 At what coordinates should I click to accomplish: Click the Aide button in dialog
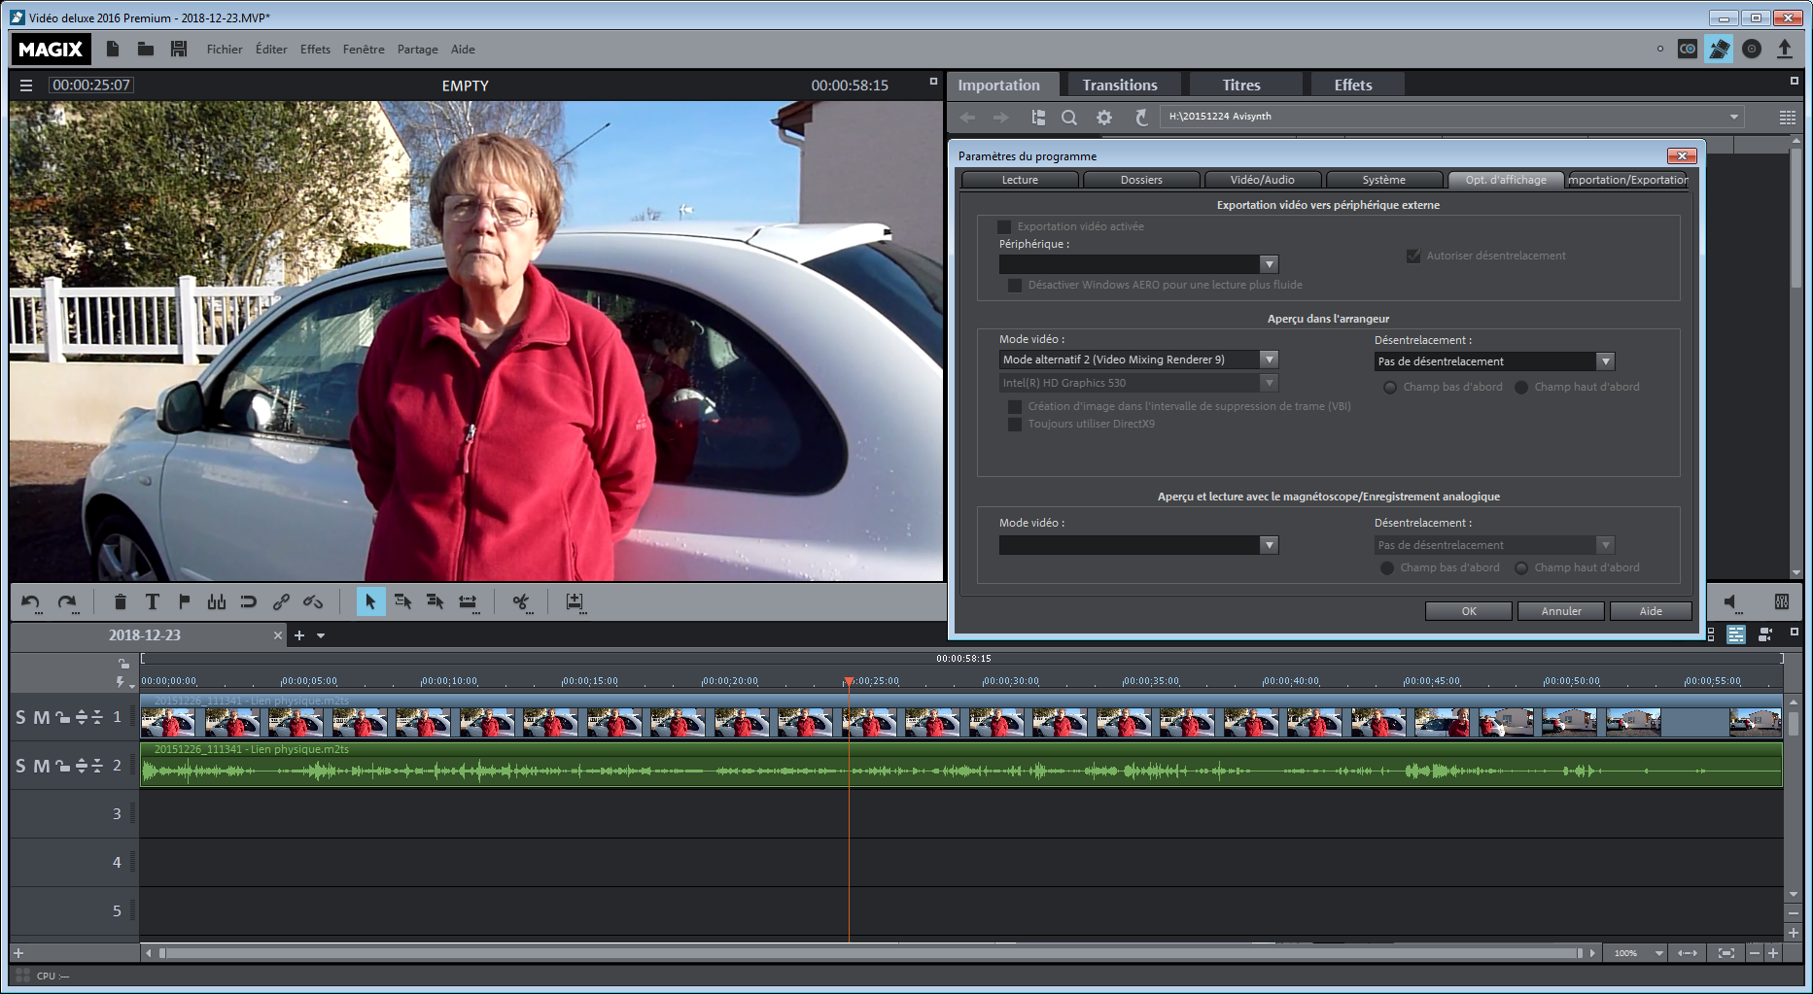pyautogui.click(x=1651, y=611)
